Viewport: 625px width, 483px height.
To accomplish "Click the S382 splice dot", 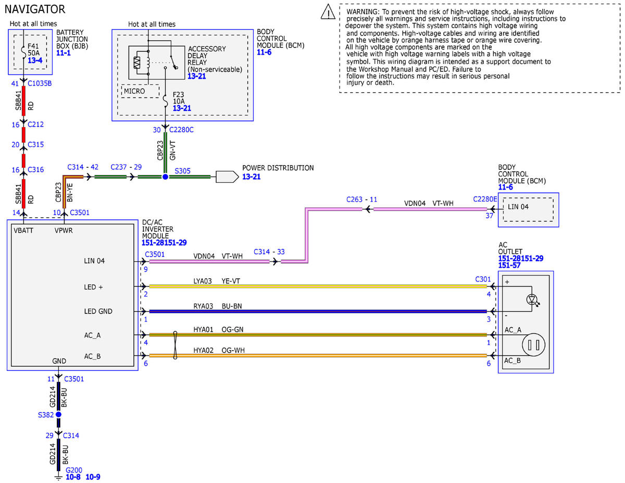I will [x=58, y=415].
